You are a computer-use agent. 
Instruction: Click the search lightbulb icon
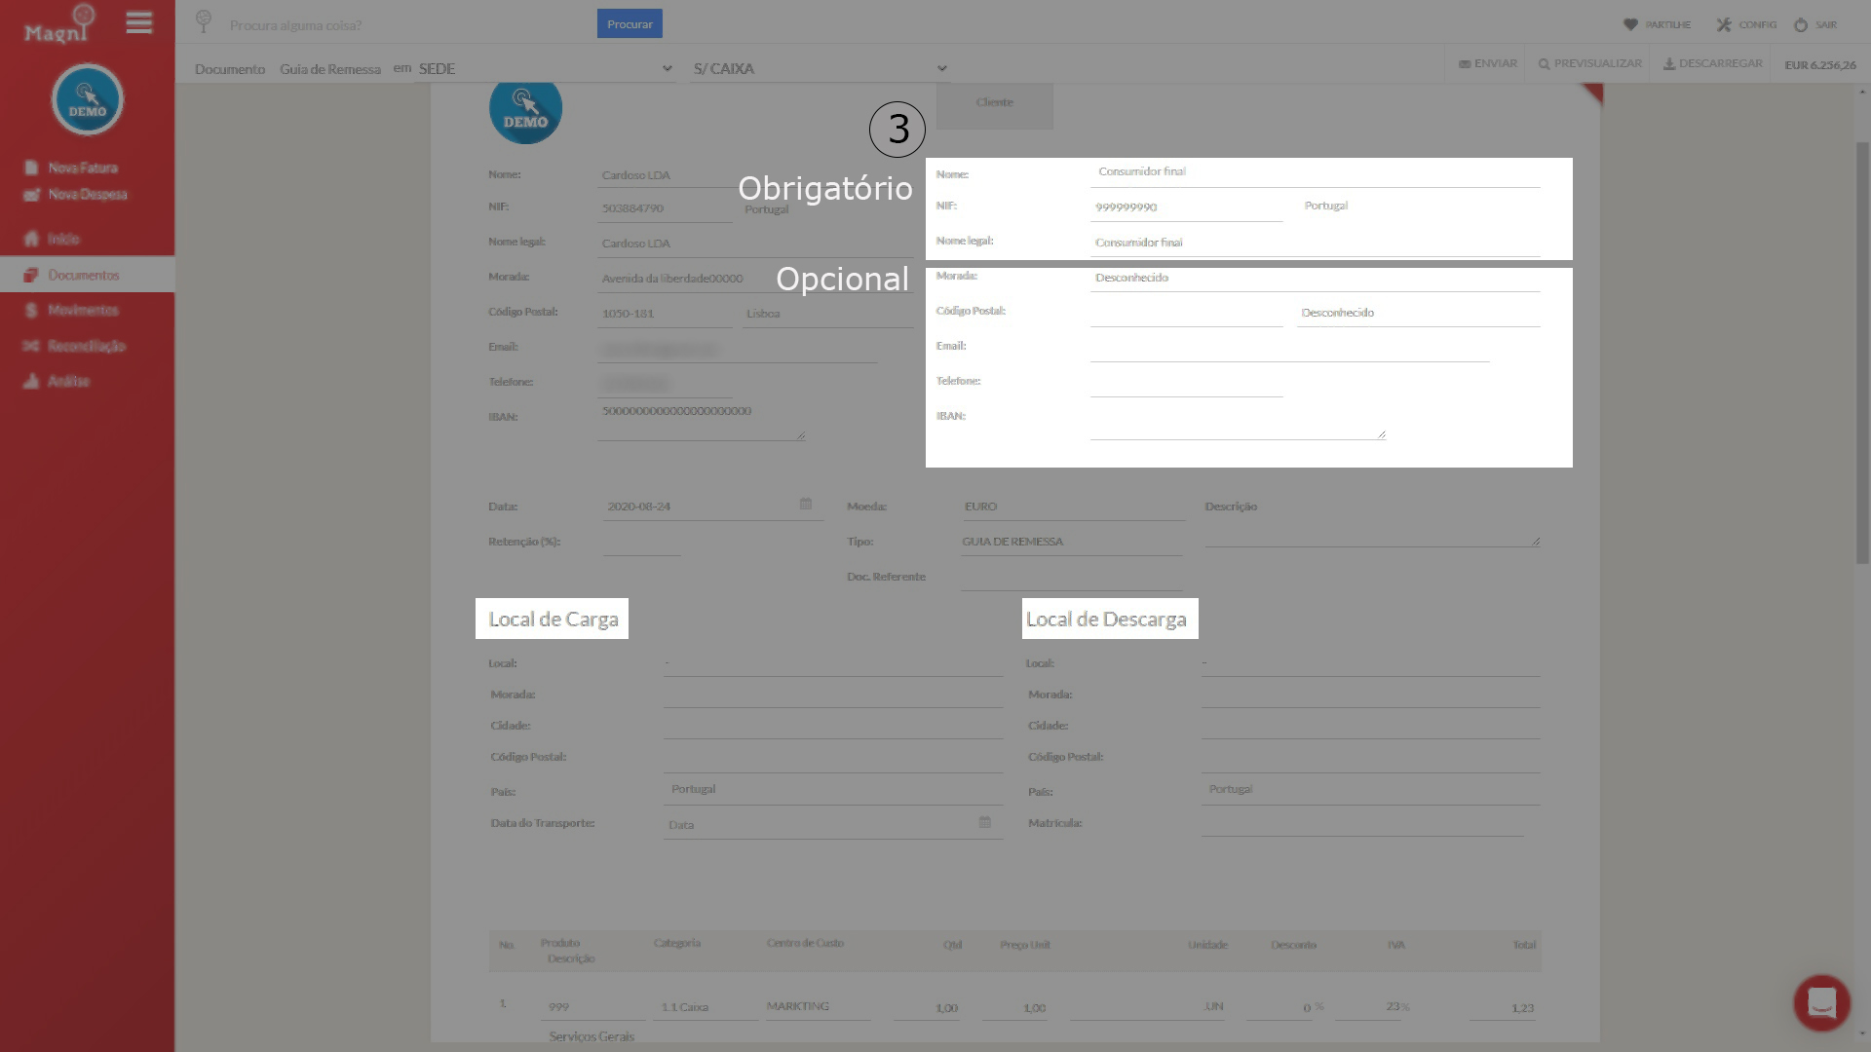(204, 21)
